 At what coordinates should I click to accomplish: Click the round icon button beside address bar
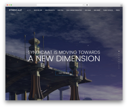[87, 5]
